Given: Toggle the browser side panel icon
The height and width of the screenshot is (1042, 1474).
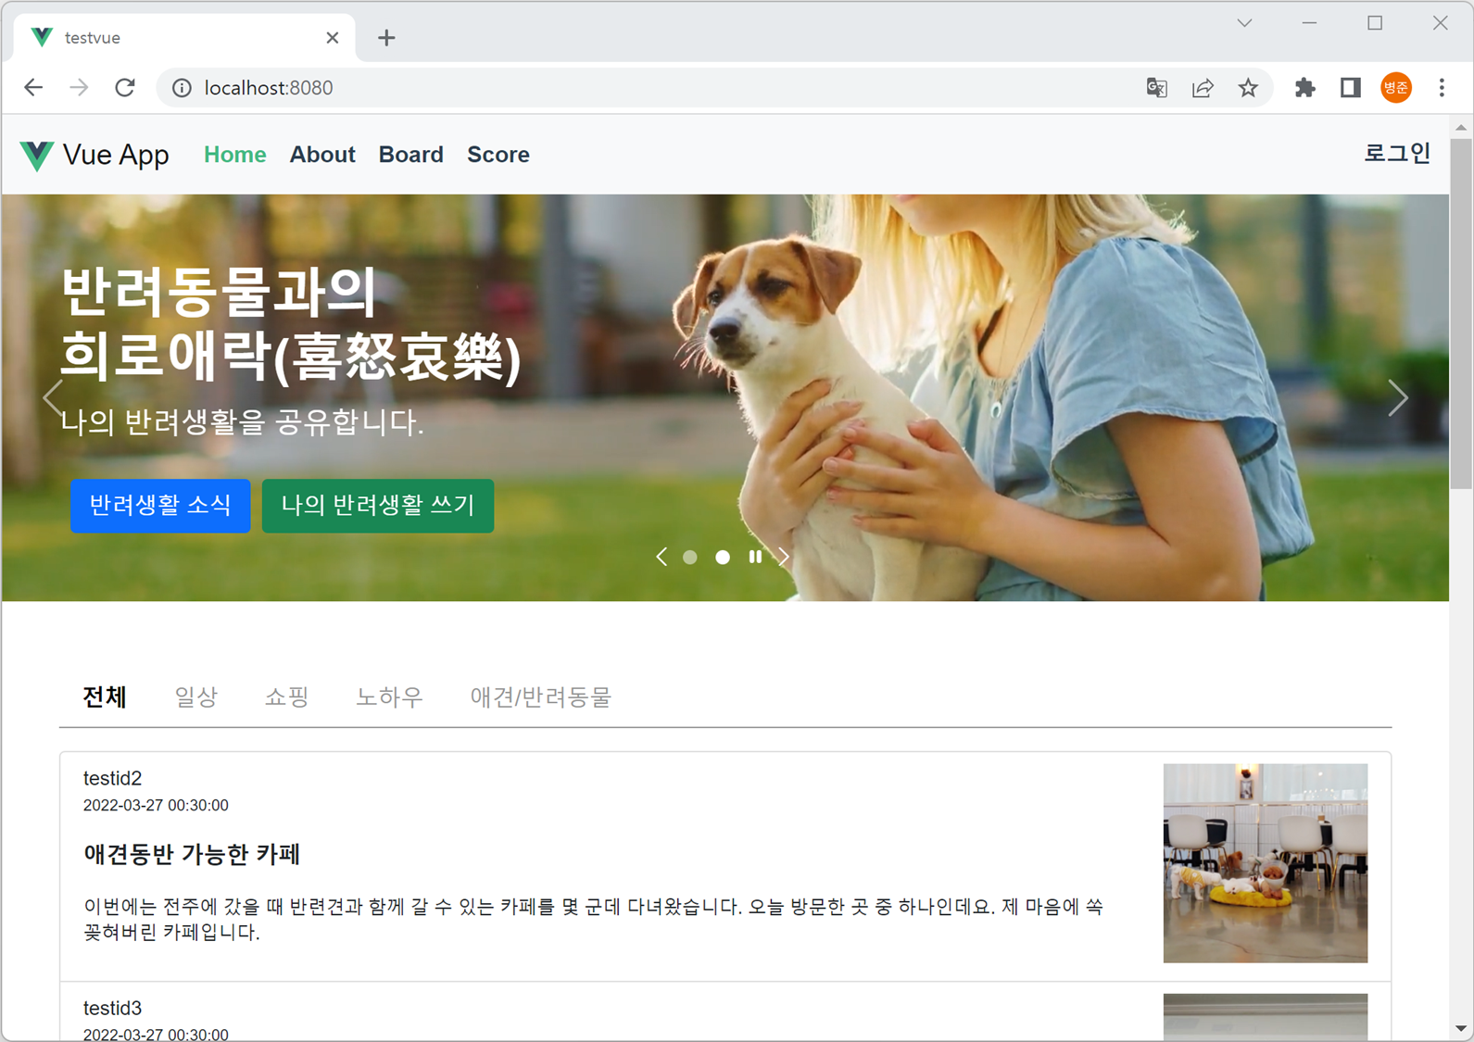Looking at the screenshot, I should click(1350, 88).
